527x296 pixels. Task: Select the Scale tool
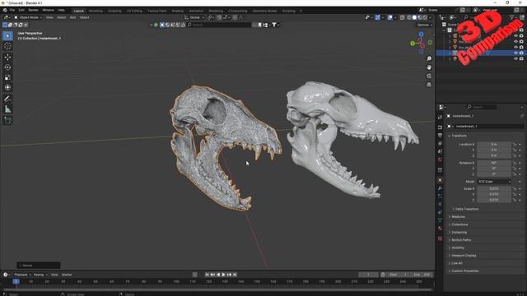point(7,77)
